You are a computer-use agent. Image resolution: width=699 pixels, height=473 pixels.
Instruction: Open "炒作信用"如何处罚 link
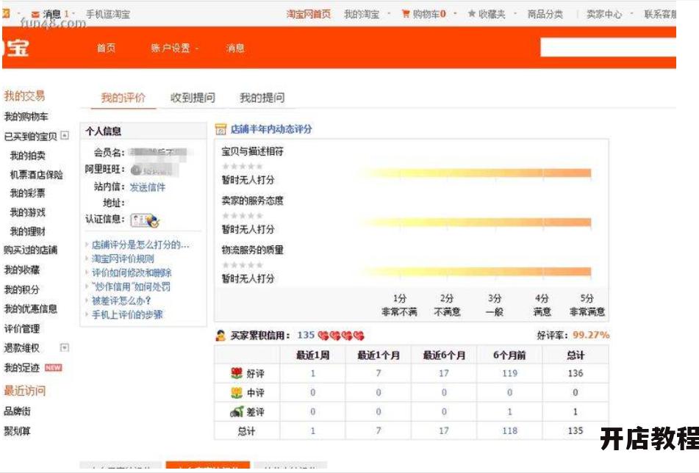pos(131,286)
